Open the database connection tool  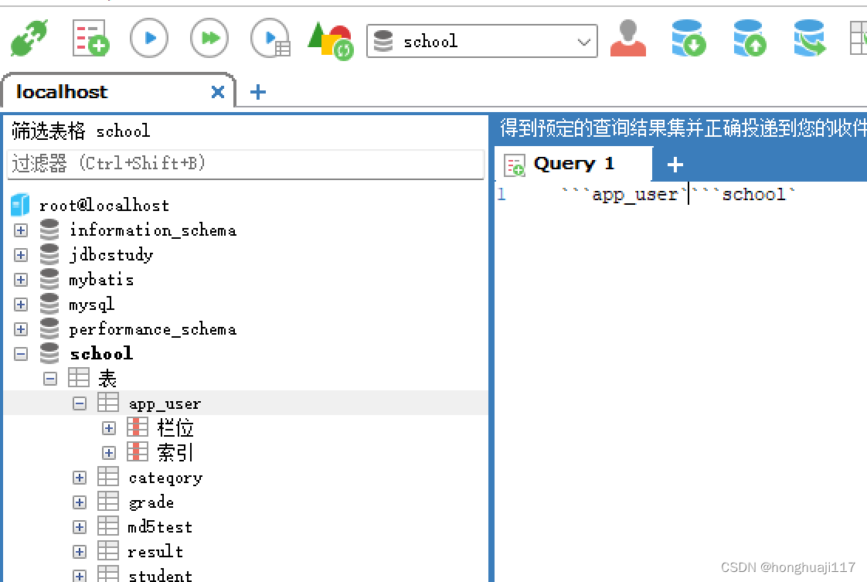pyautogui.click(x=29, y=37)
